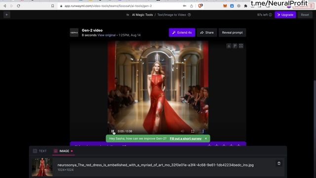Click the Extend 4s button
This screenshot has width=316, height=178.
tap(182, 33)
